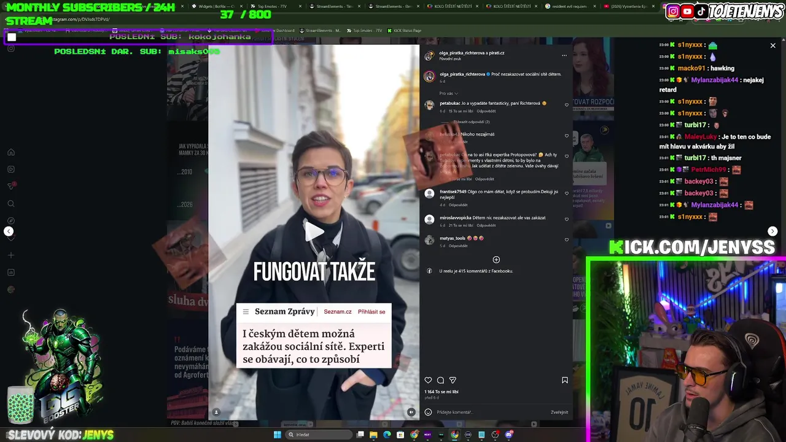786x442 pixels.
Task: Like miroslavvopicka's comment
Action: [566, 219]
